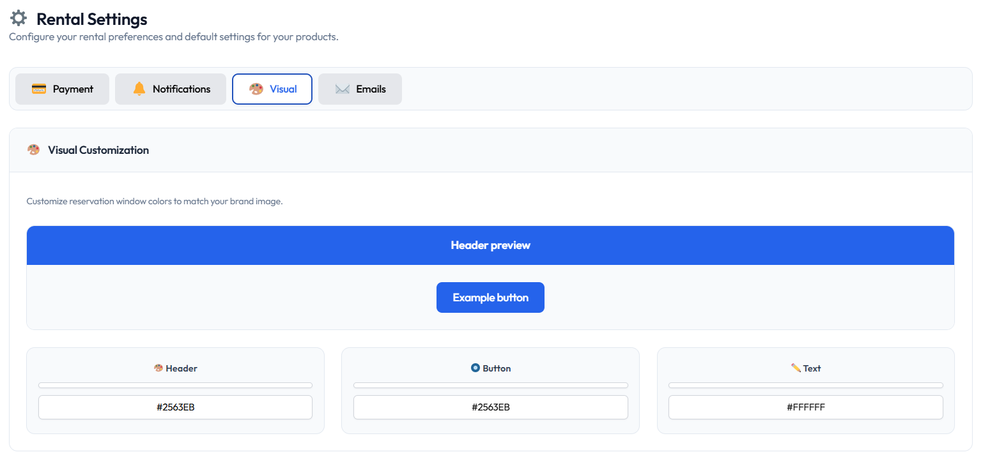981x466 pixels.
Task: Switch to the Emails tab
Action: pos(360,89)
